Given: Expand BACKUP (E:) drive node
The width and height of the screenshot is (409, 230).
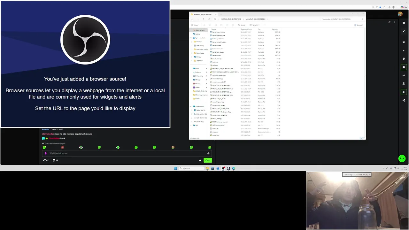Looking at the screenshot, I should (x=192, y=122).
